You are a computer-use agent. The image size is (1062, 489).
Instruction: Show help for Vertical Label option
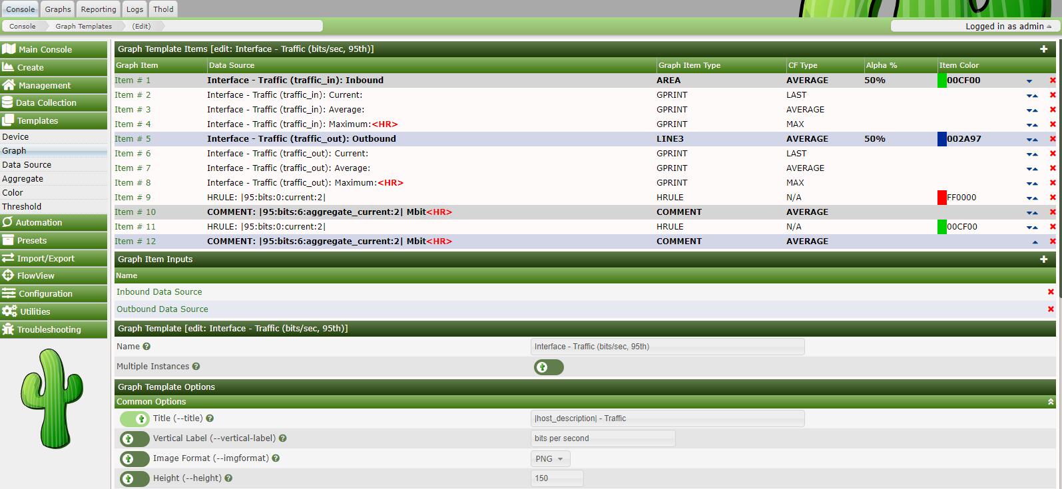click(282, 438)
